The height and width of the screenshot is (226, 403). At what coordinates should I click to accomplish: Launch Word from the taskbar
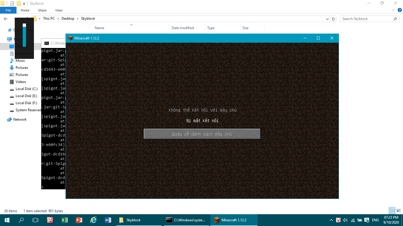pos(108,220)
